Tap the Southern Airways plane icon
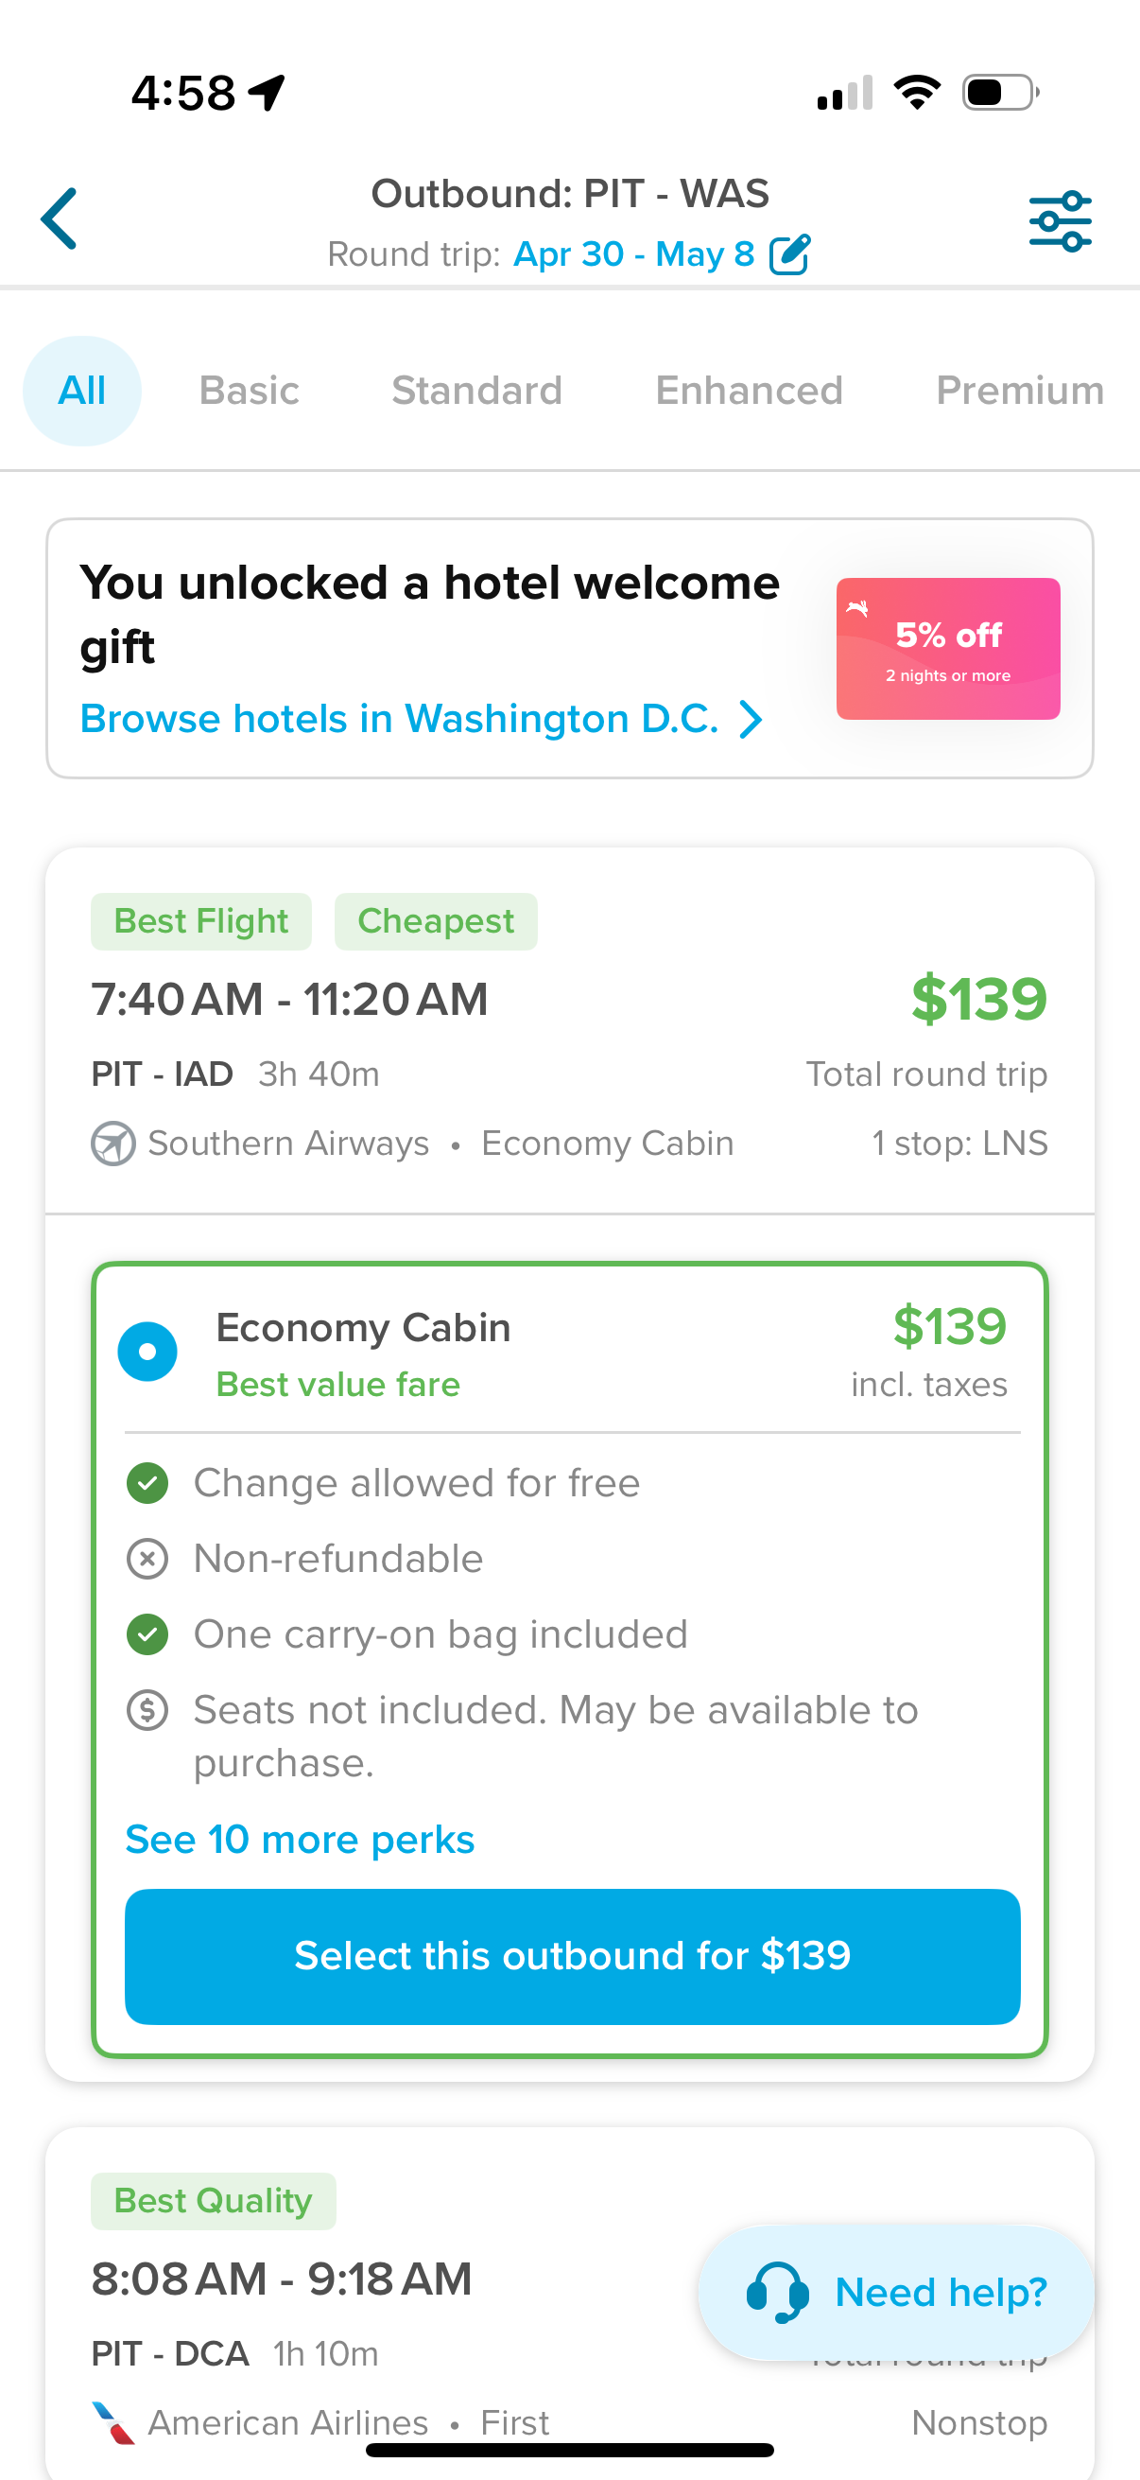 pyautogui.click(x=113, y=1144)
